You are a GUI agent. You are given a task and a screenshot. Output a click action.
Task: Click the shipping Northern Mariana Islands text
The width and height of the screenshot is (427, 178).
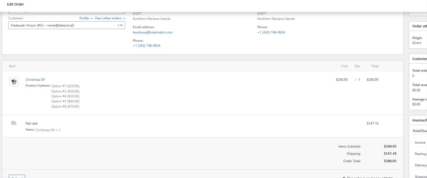[x=276, y=19]
